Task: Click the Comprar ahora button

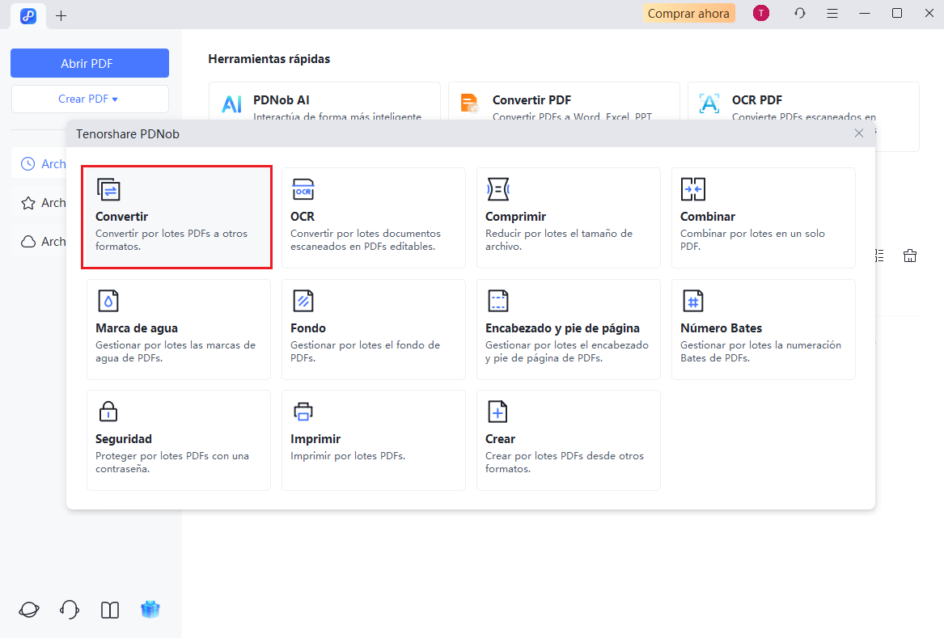Action: pyautogui.click(x=688, y=13)
